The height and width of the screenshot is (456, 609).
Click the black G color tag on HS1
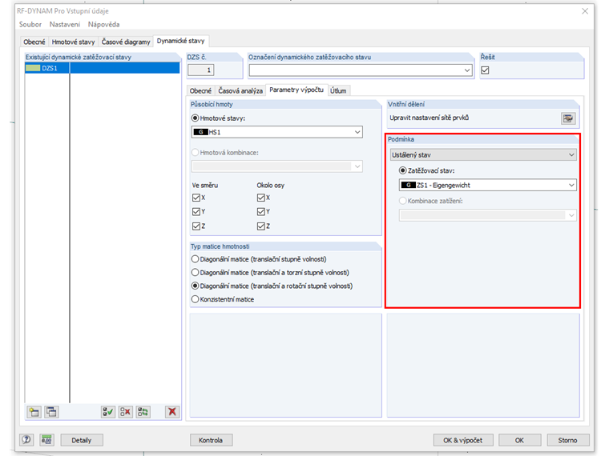tap(201, 132)
